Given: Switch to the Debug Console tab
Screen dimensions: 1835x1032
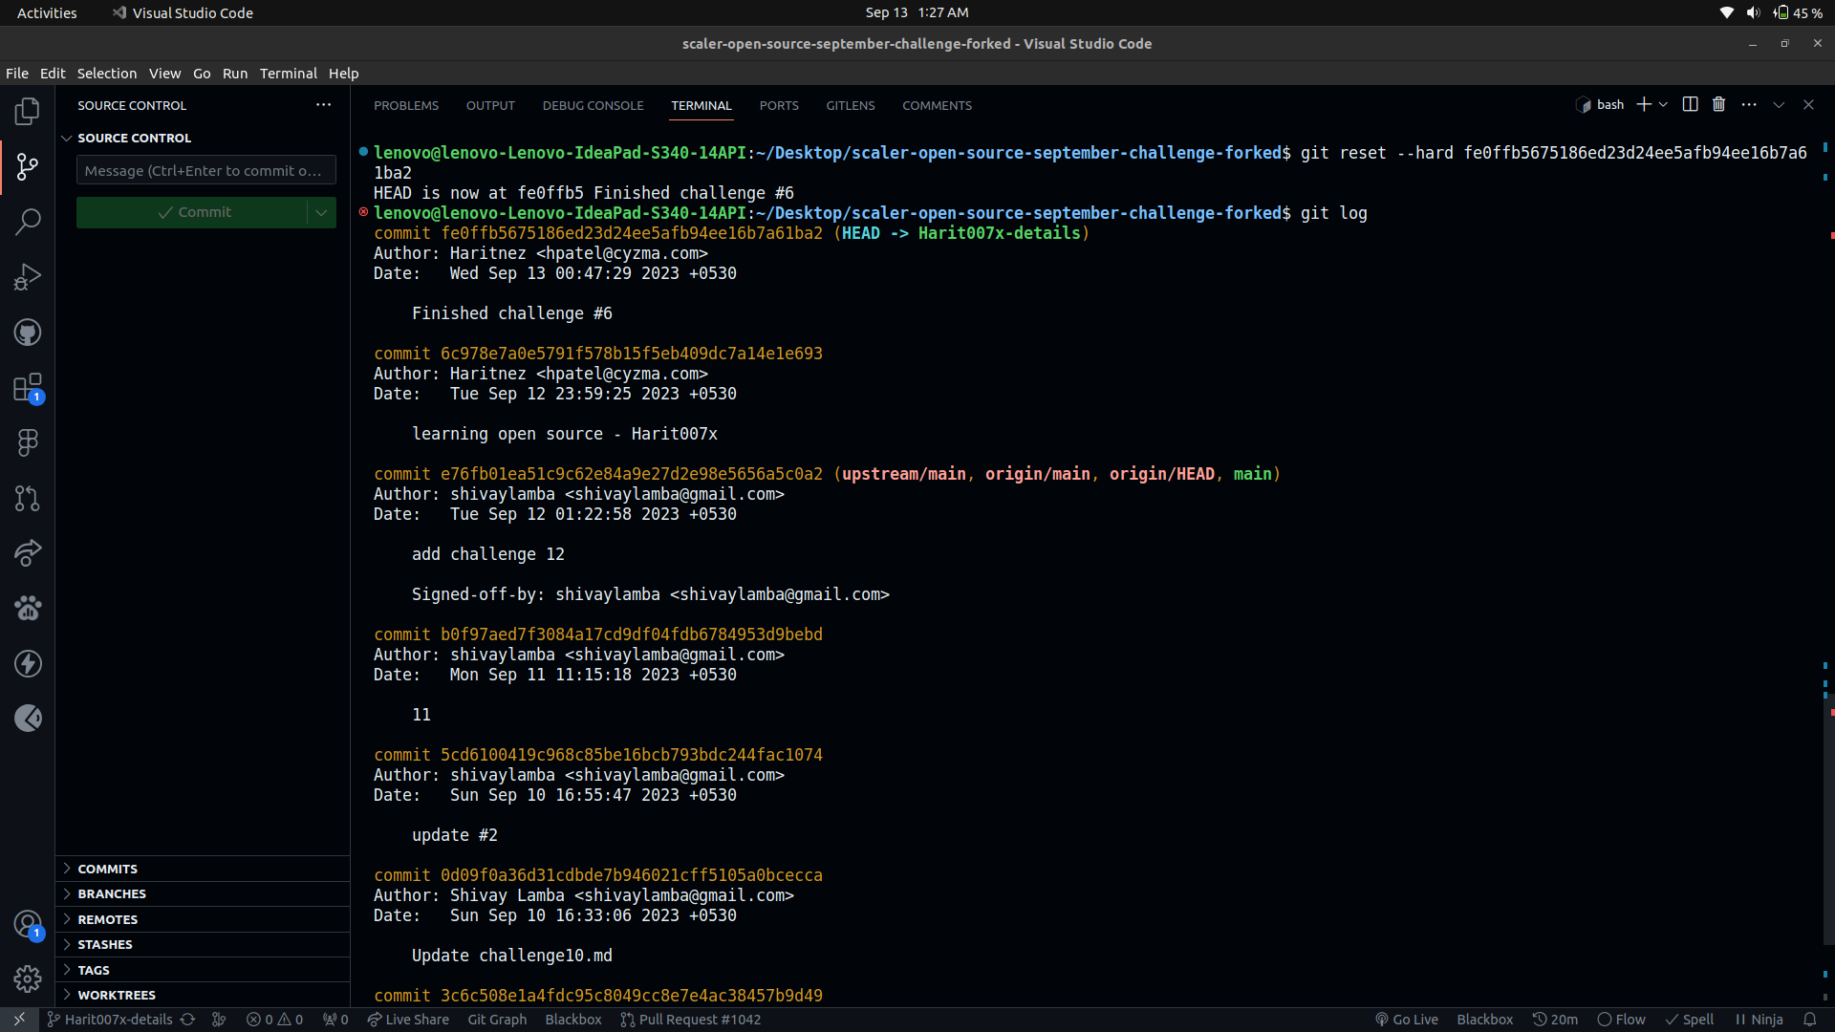Looking at the screenshot, I should coord(593,105).
